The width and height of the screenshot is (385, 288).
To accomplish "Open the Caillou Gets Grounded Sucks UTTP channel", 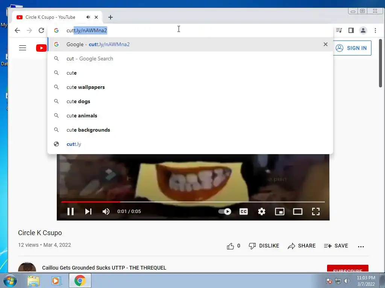I will tap(104, 268).
